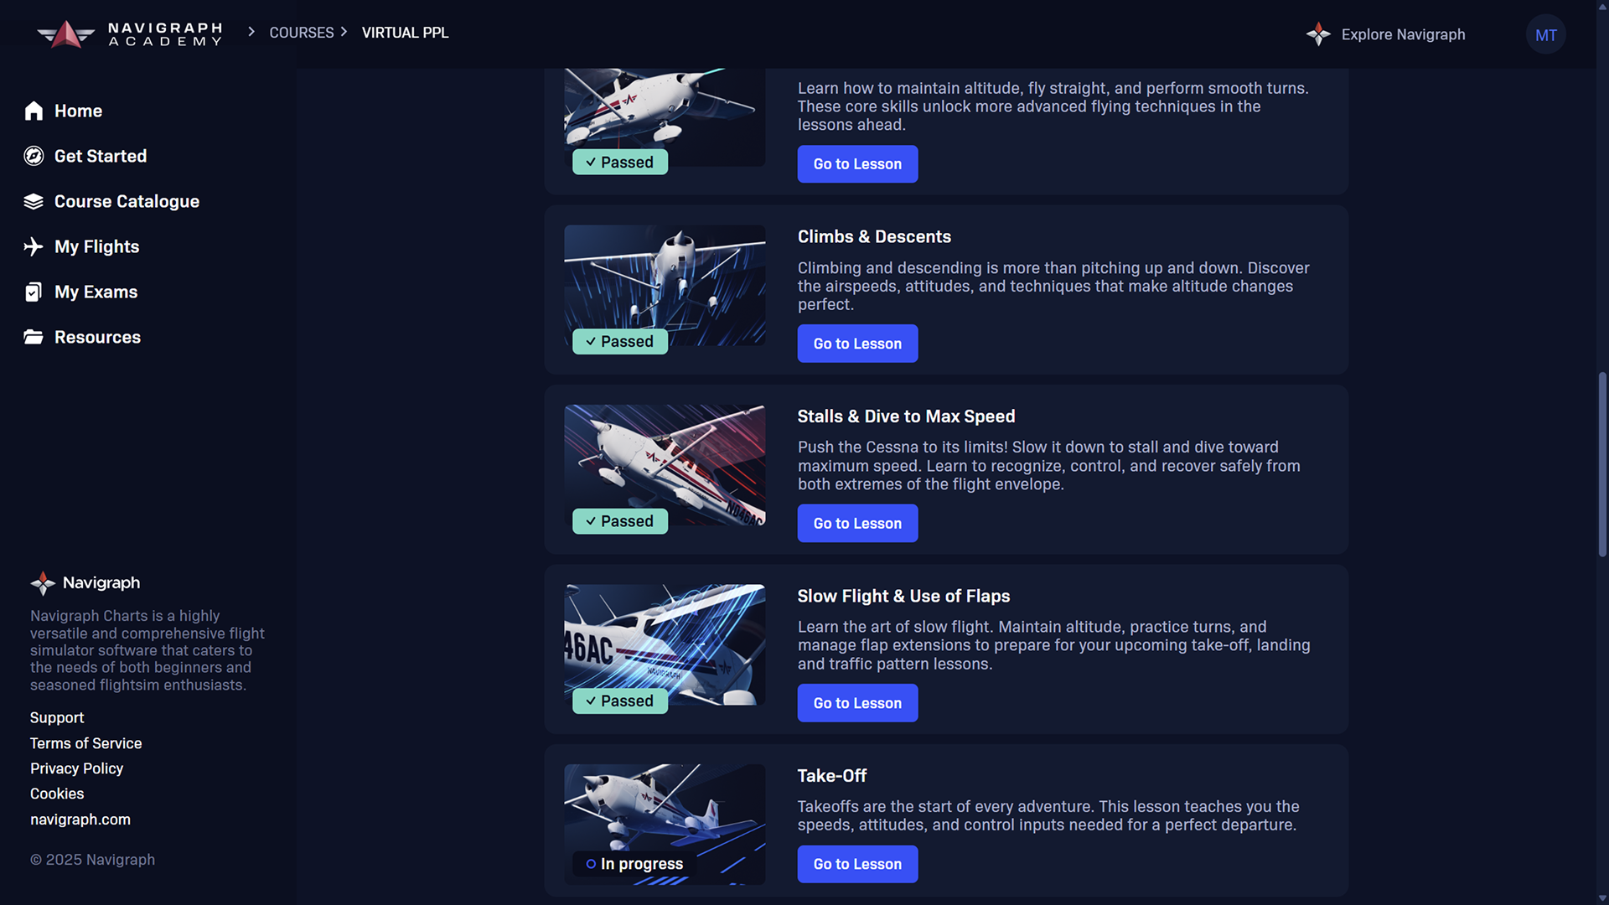Open the Support link in sidebar

[x=57, y=718]
